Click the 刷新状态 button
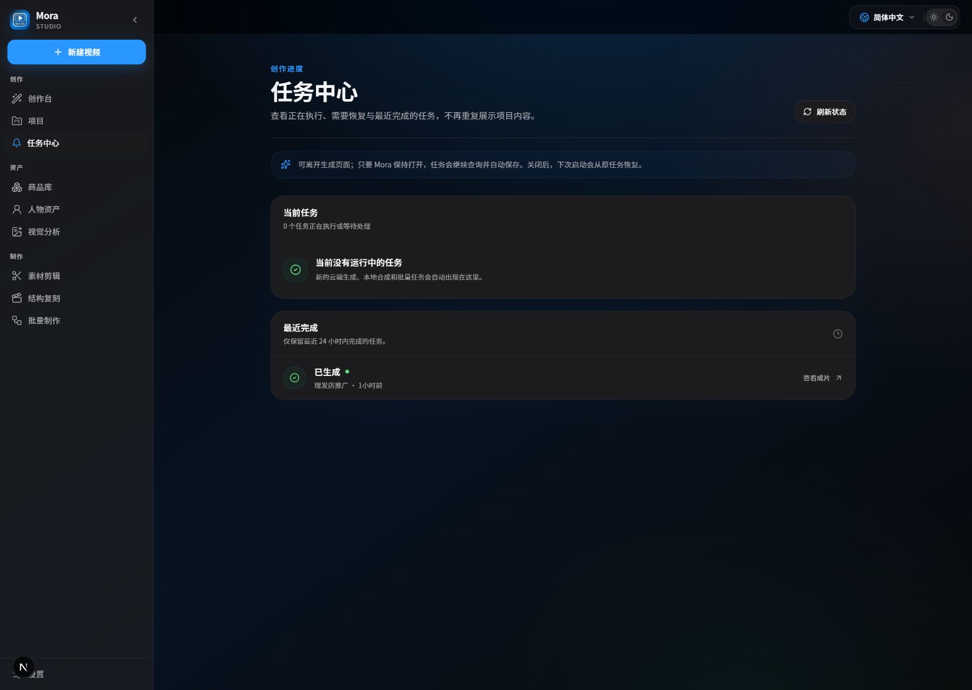972x690 pixels. tap(825, 111)
